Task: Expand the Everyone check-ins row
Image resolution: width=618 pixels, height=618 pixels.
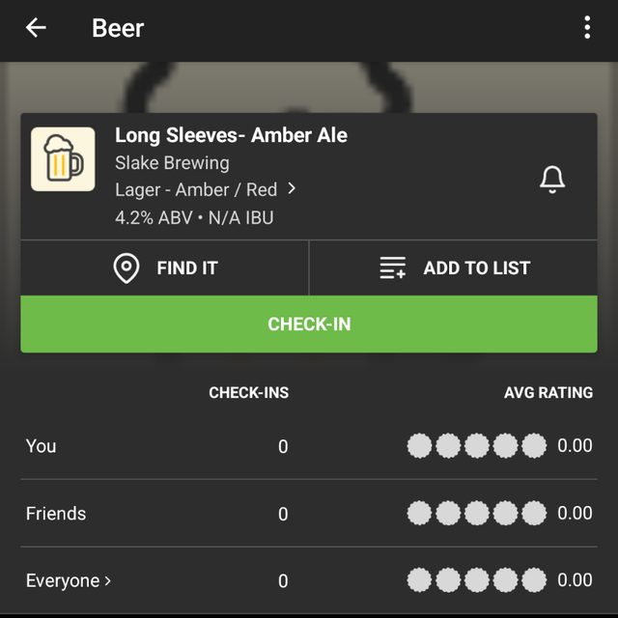Action: tap(69, 580)
